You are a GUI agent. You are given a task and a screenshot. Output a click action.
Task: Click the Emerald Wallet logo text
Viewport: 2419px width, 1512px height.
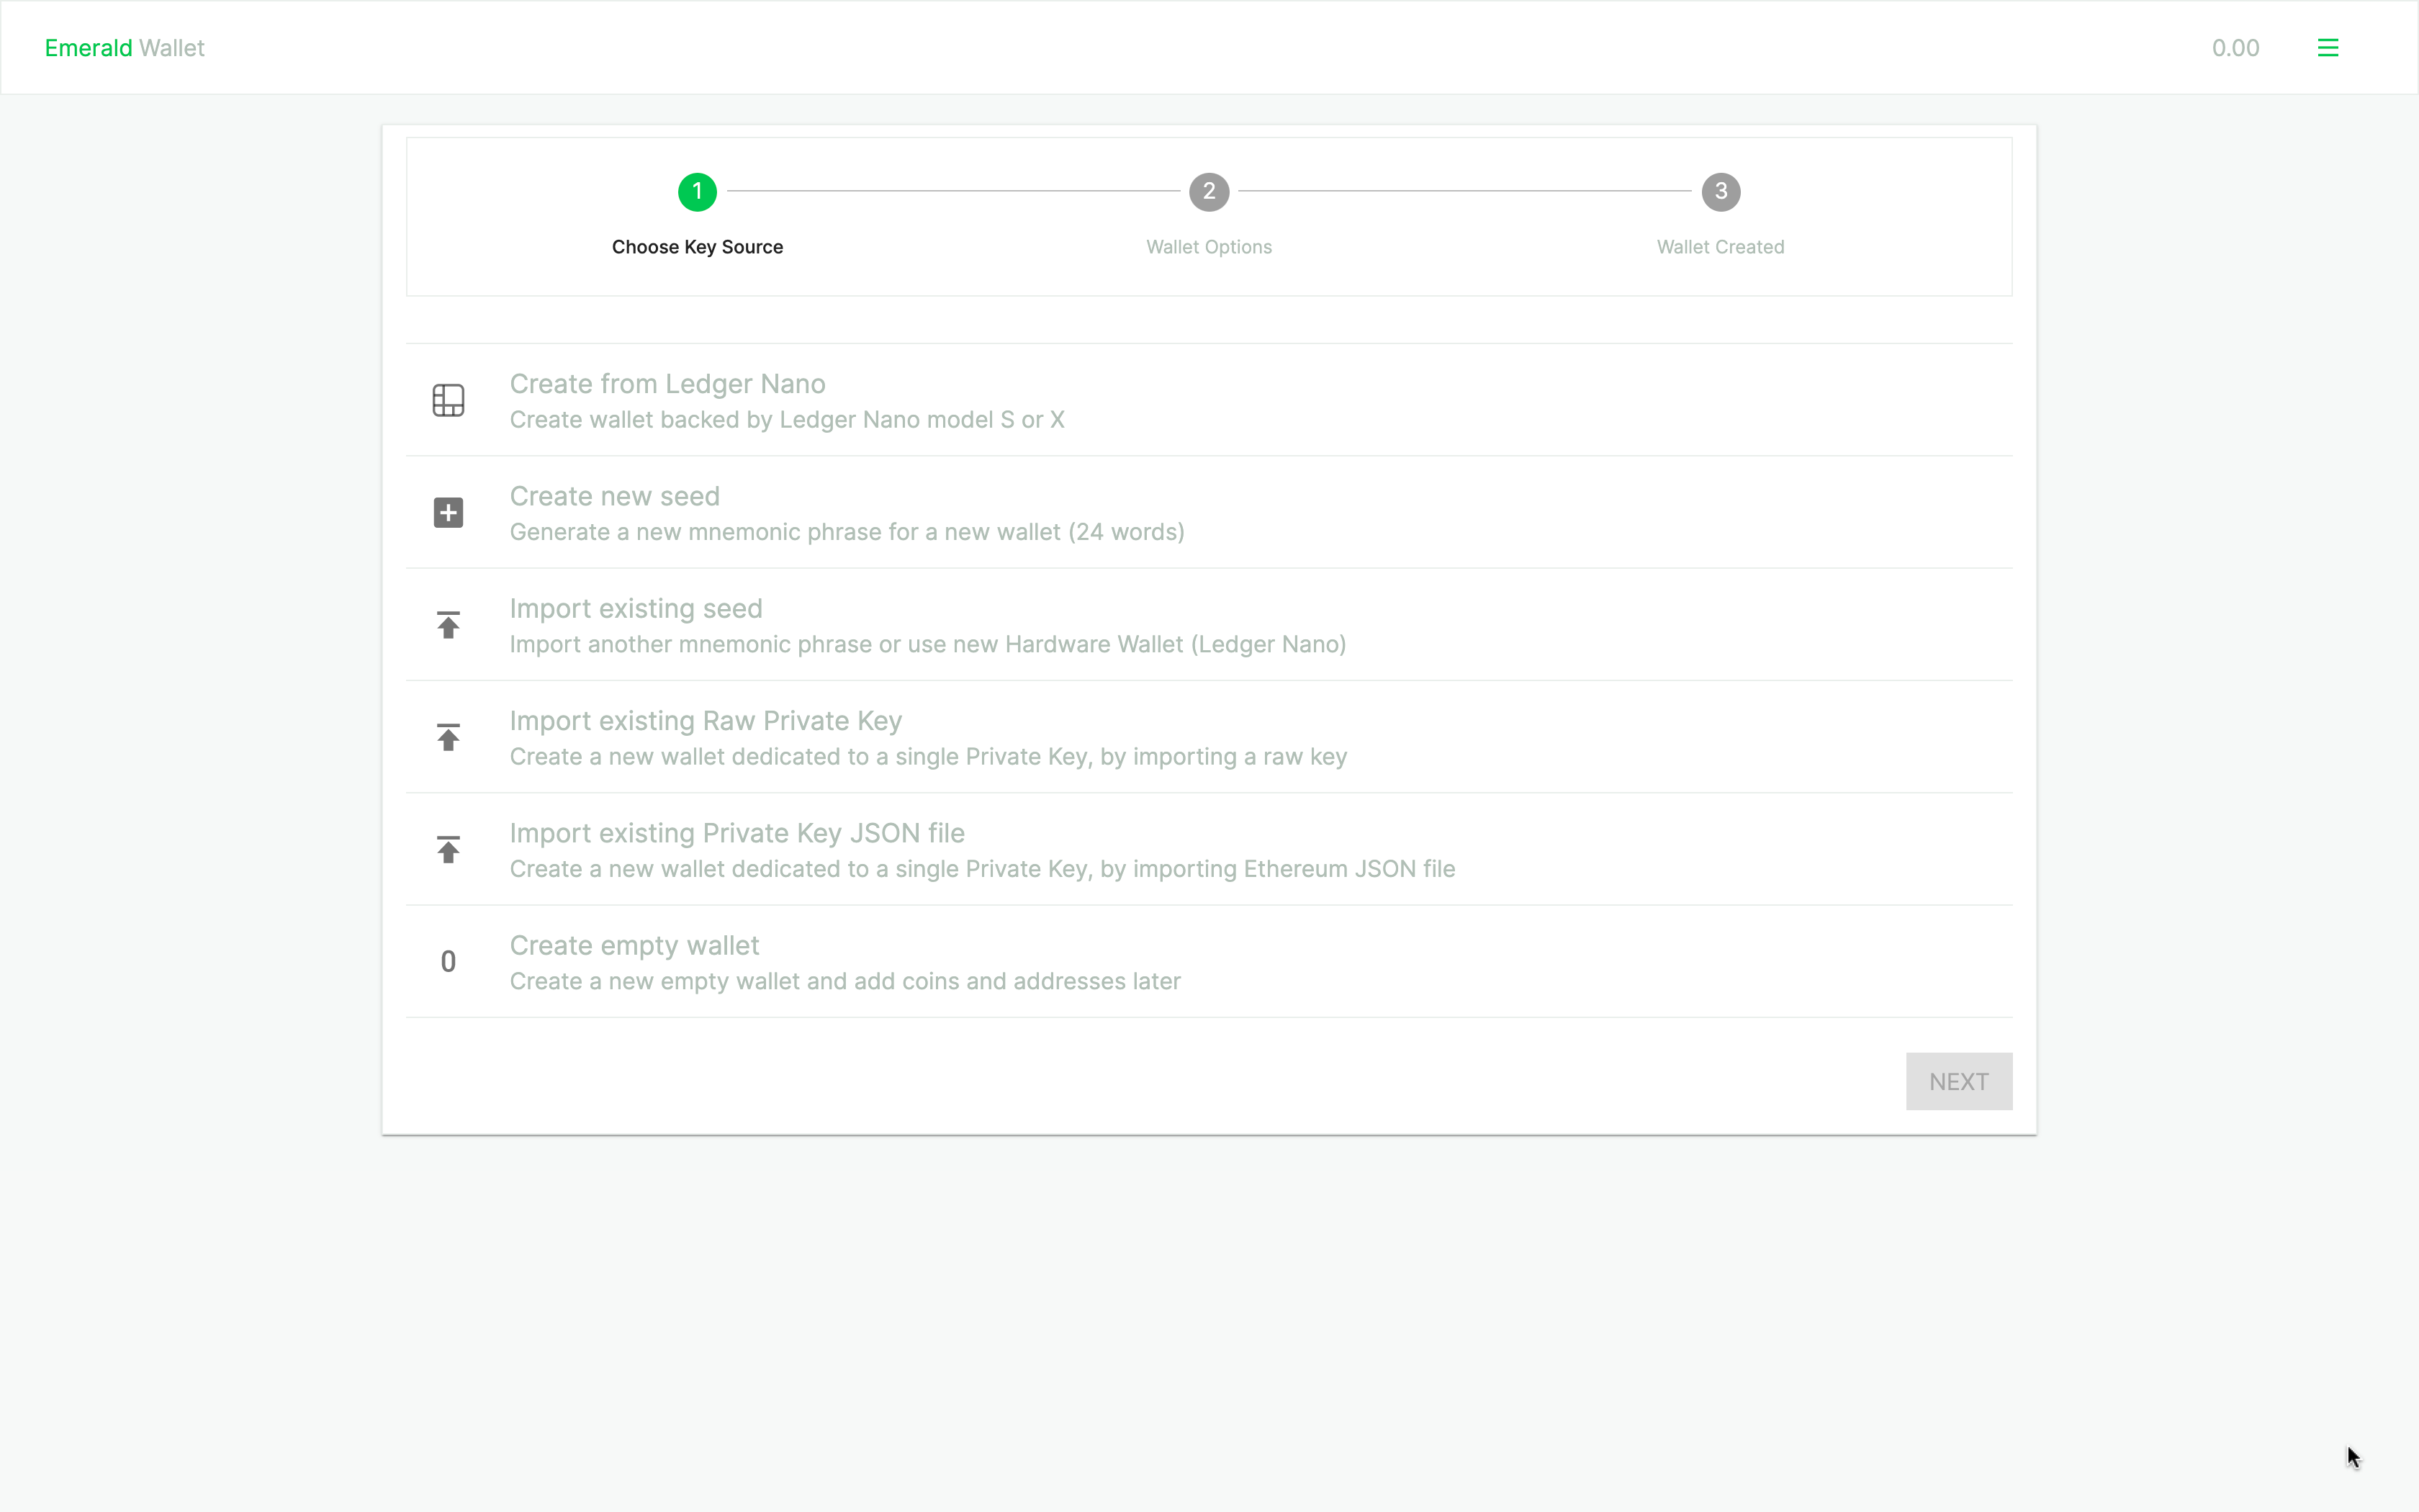pyautogui.click(x=124, y=47)
